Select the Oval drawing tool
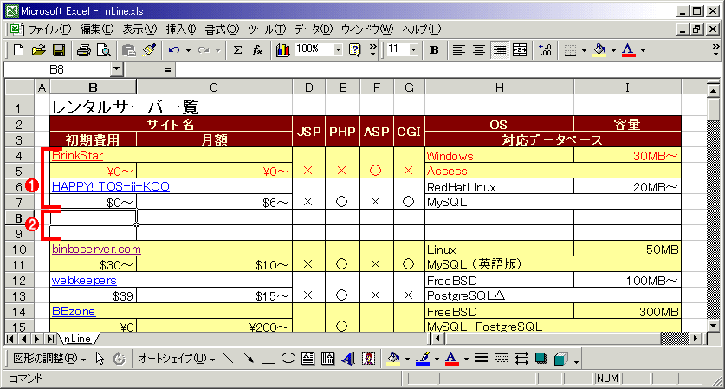725x389 pixels. 288,359
